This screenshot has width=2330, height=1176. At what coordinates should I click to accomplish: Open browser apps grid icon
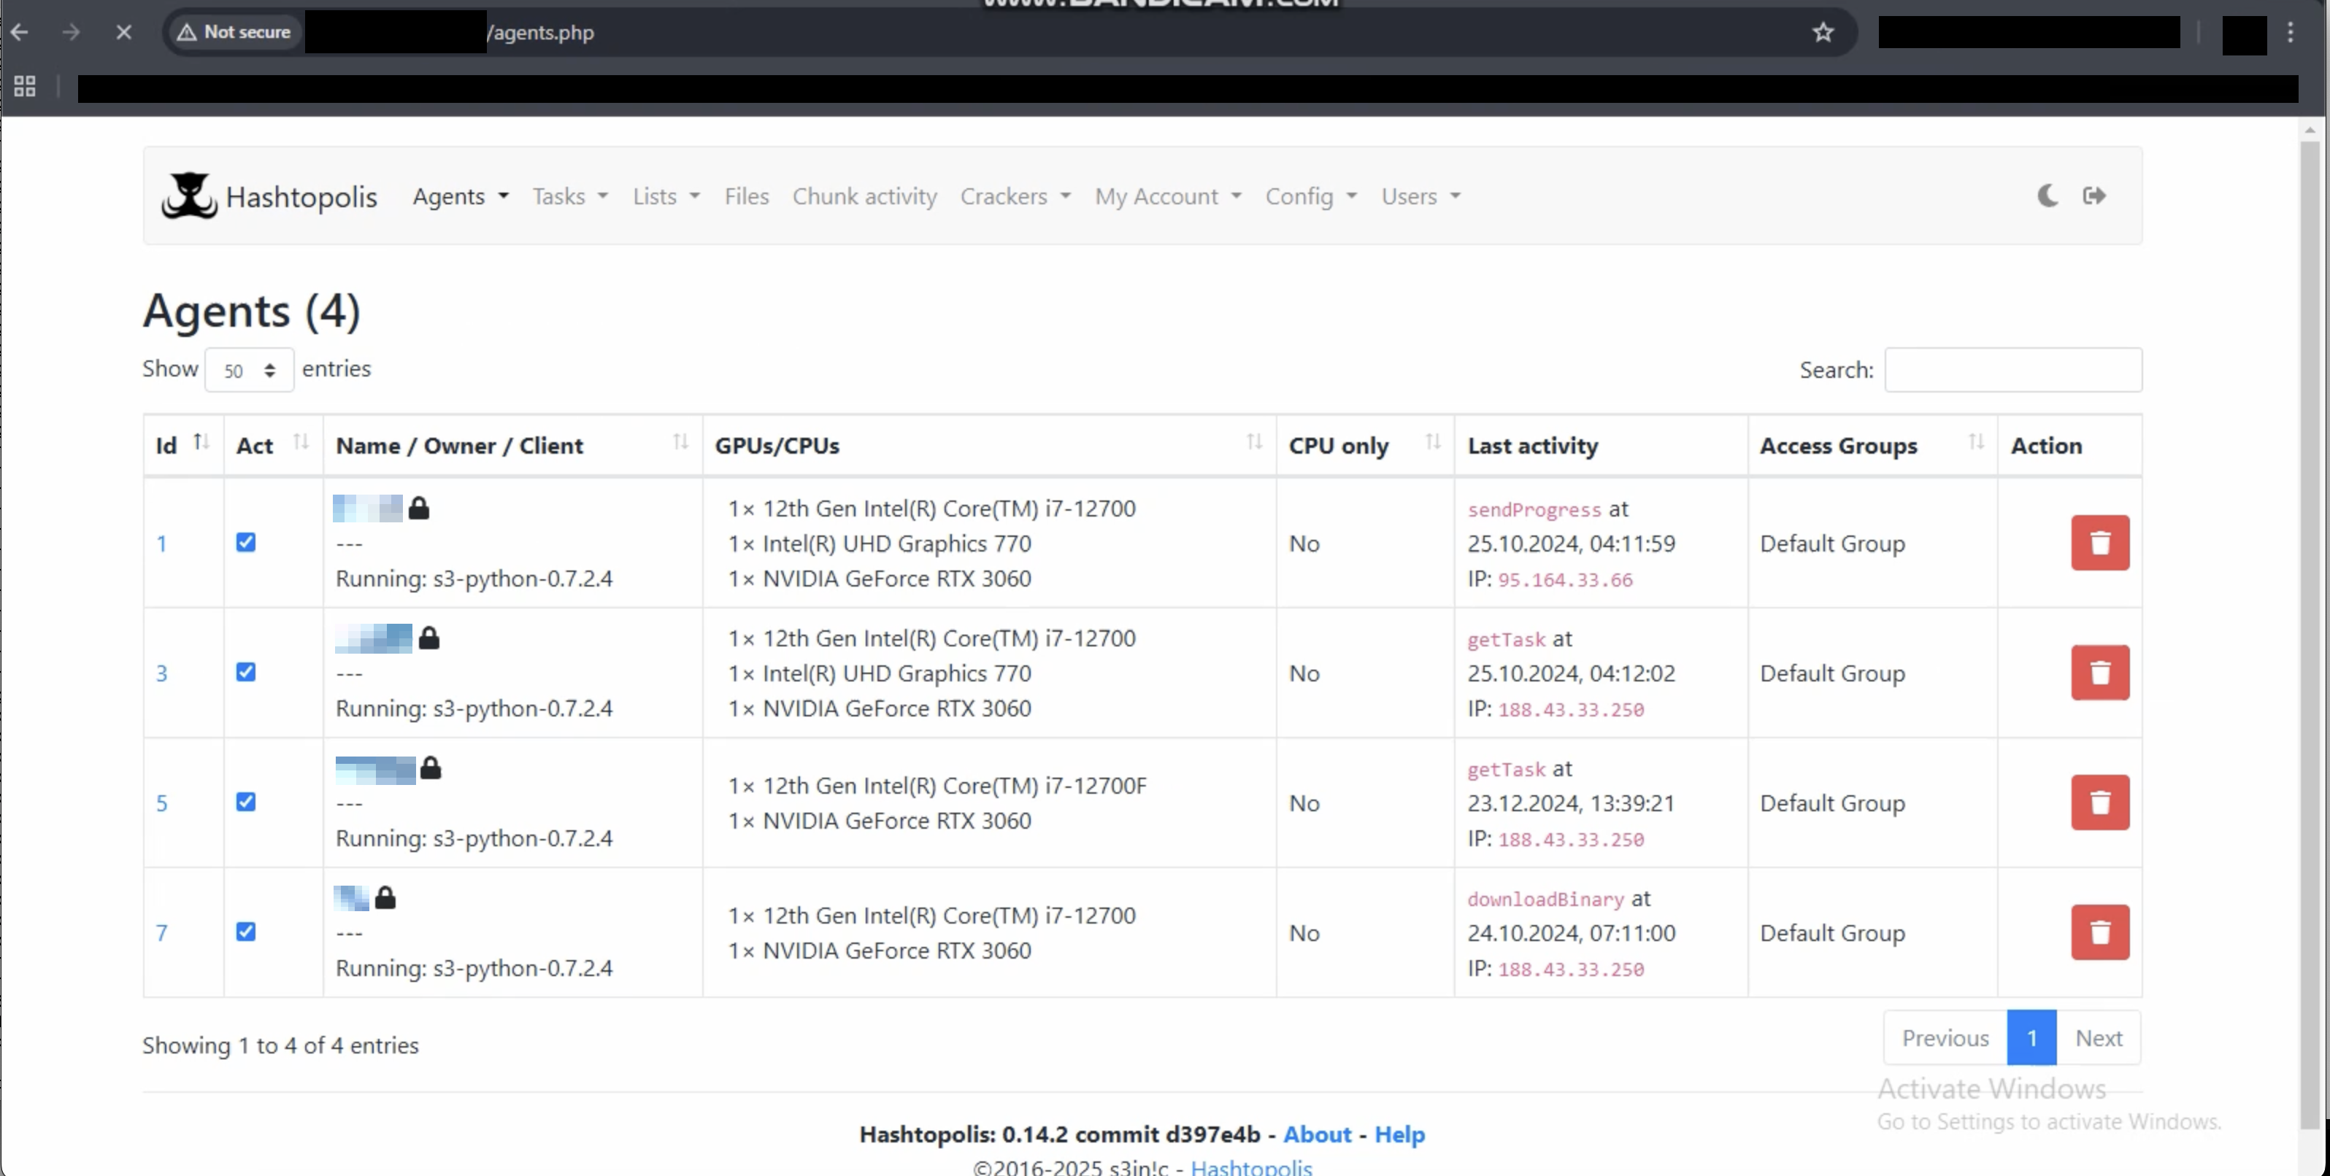(x=24, y=86)
